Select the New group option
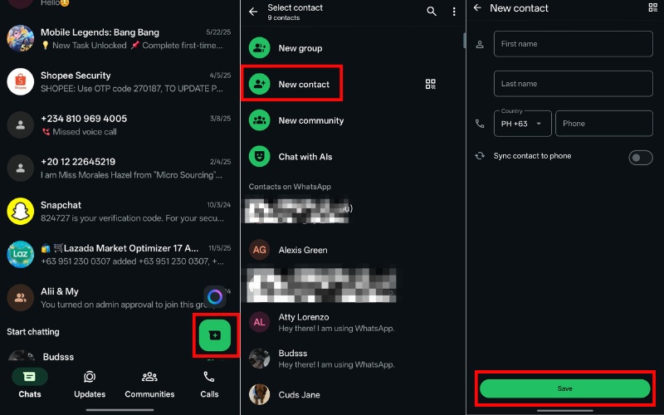Screen dimensions: 664x415 click(300, 48)
